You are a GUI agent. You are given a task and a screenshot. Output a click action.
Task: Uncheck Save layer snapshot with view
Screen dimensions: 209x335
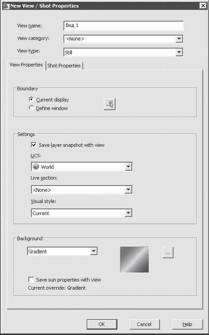coord(34,145)
